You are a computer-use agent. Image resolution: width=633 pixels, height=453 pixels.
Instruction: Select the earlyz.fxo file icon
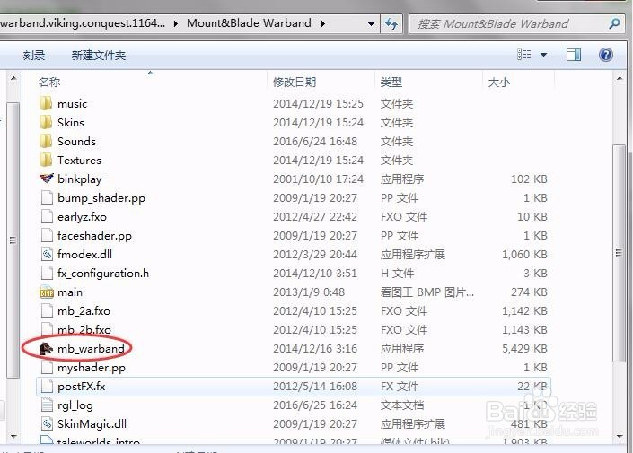tap(47, 216)
